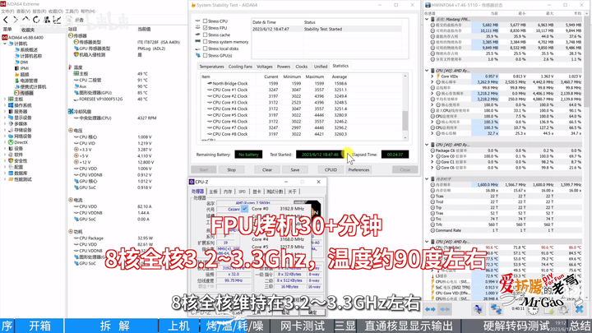Enable the Stress CPU checkbox

(x=205, y=21)
